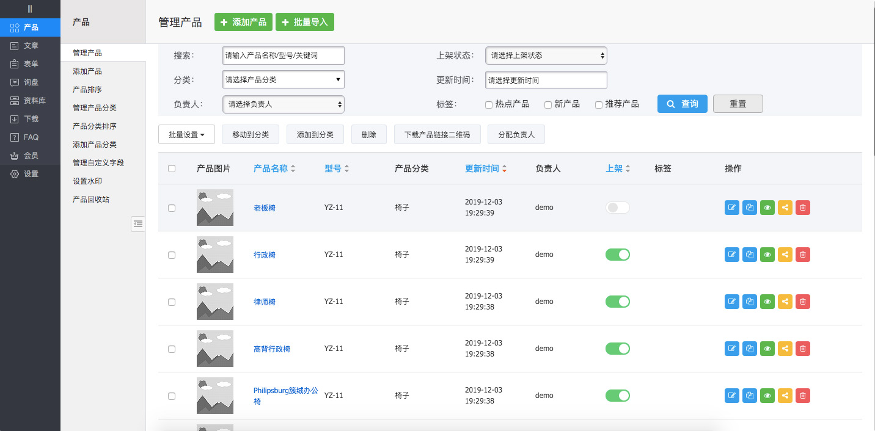This screenshot has width=875, height=431.
Task: Tick the select-all checkbox in table header
Action: pyautogui.click(x=172, y=168)
